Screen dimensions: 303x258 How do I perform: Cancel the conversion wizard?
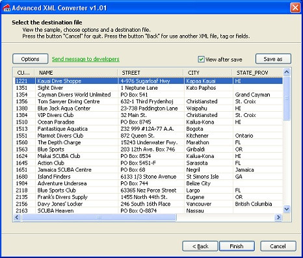tap(278, 246)
